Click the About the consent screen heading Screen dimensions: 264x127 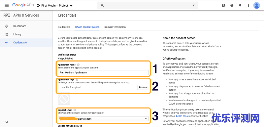(x=179, y=38)
